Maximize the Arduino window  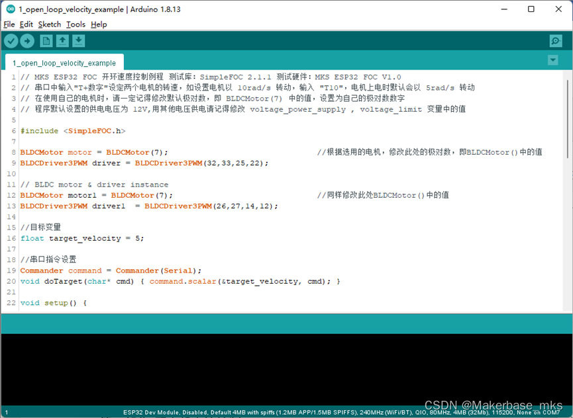(x=531, y=9)
